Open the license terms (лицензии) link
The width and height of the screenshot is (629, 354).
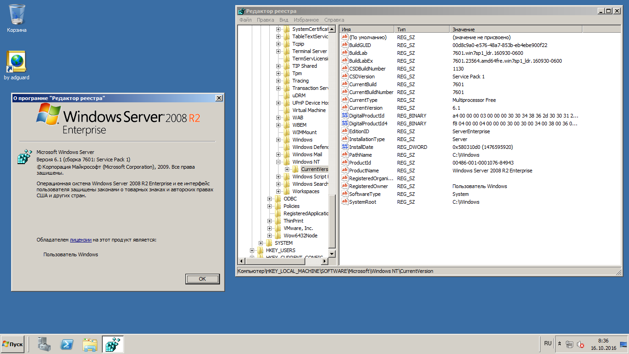(x=81, y=240)
